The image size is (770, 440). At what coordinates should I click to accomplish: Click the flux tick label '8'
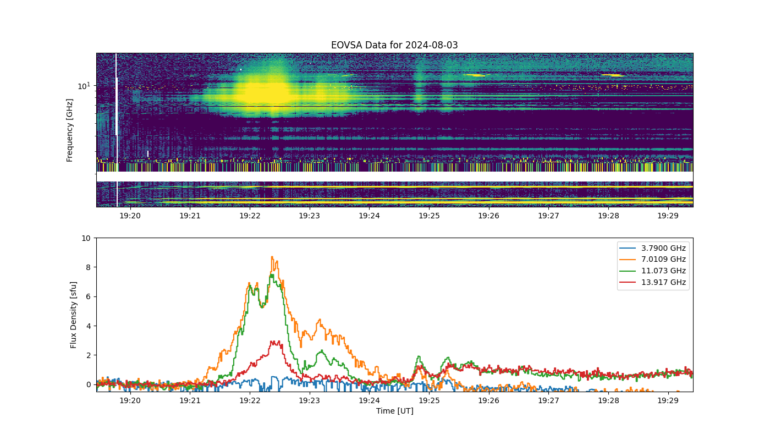click(x=89, y=267)
